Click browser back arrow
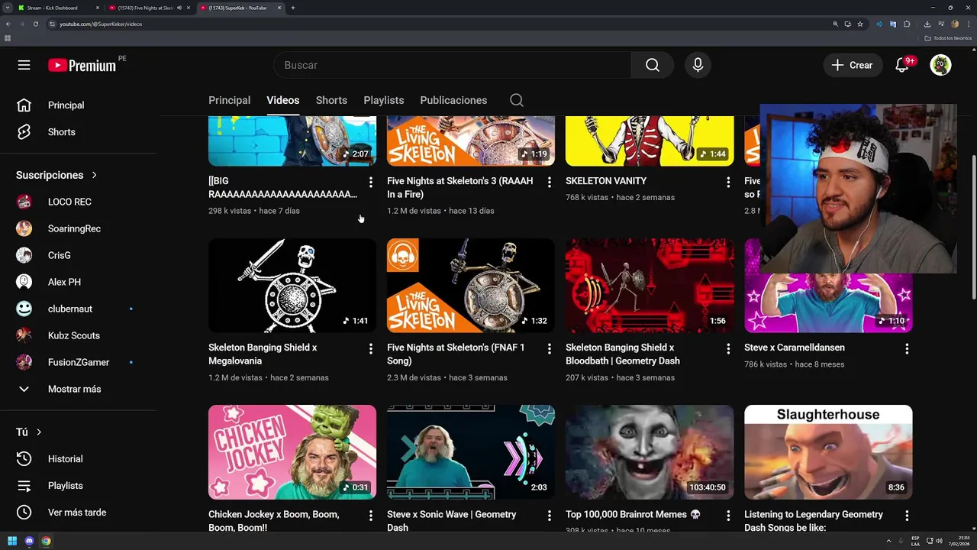 8,24
